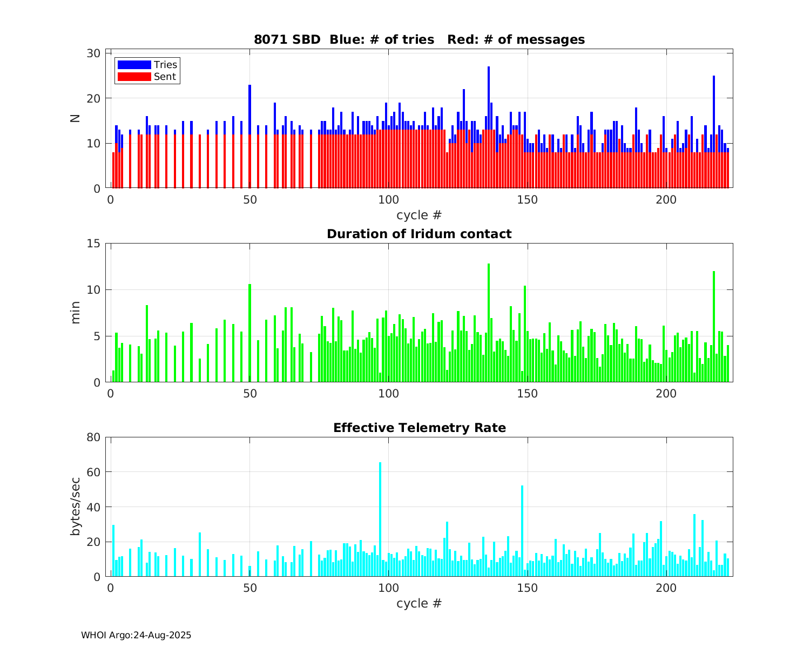The height and width of the screenshot is (648, 810).
Task: Select the tallest cyan telemetry rate bar
Action: 380,518
